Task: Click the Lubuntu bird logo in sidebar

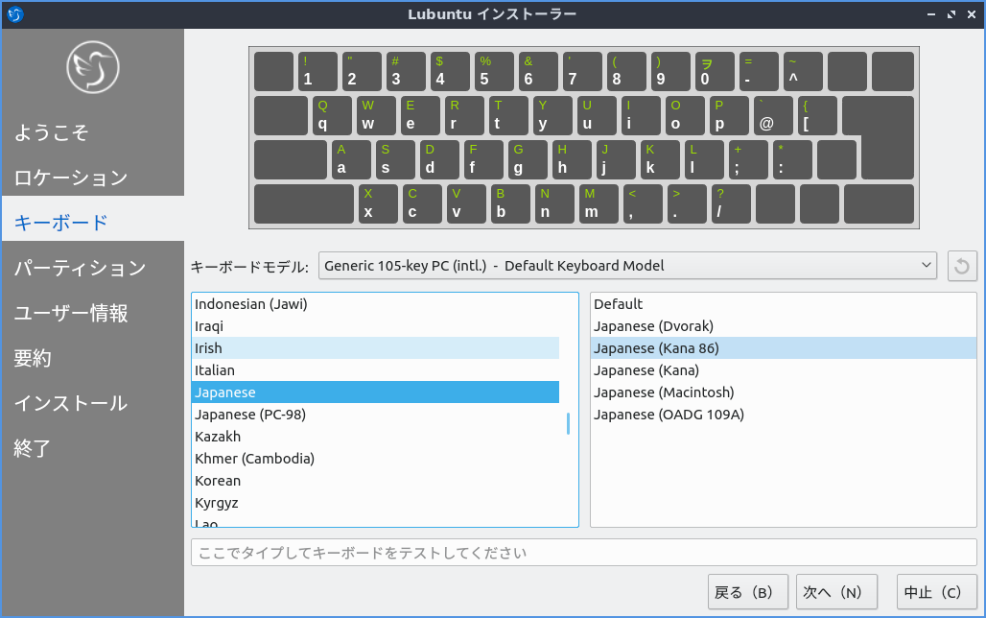Action: 93,67
